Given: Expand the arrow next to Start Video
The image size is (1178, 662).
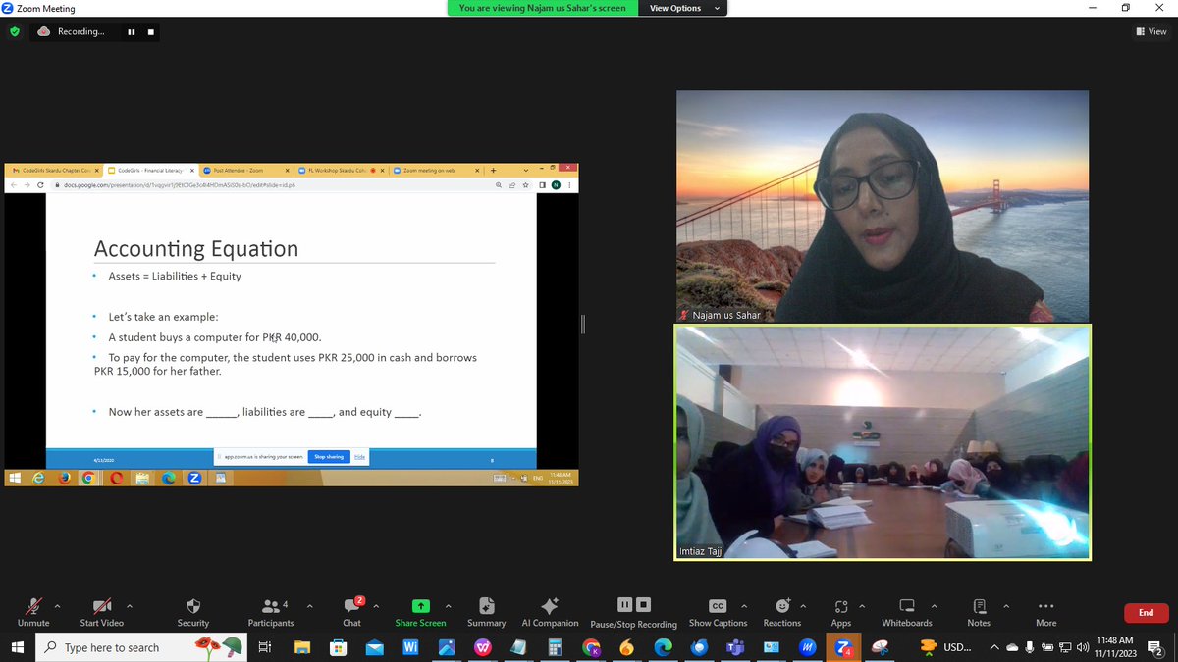Looking at the screenshot, I should [129, 608].
